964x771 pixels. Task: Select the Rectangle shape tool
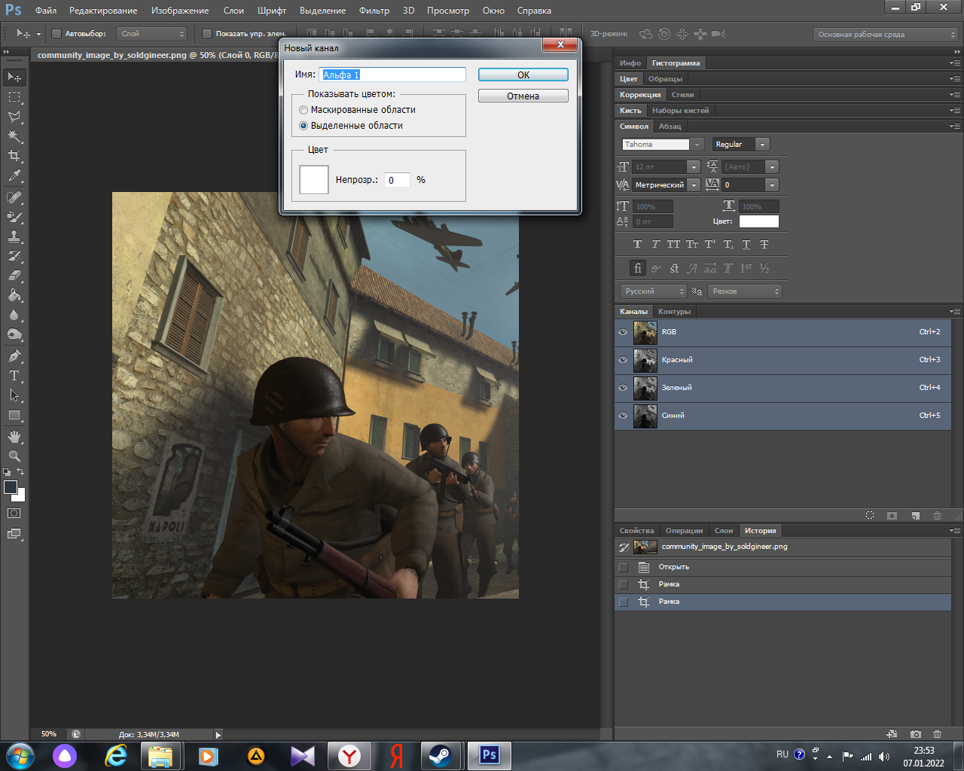point(14,415)
